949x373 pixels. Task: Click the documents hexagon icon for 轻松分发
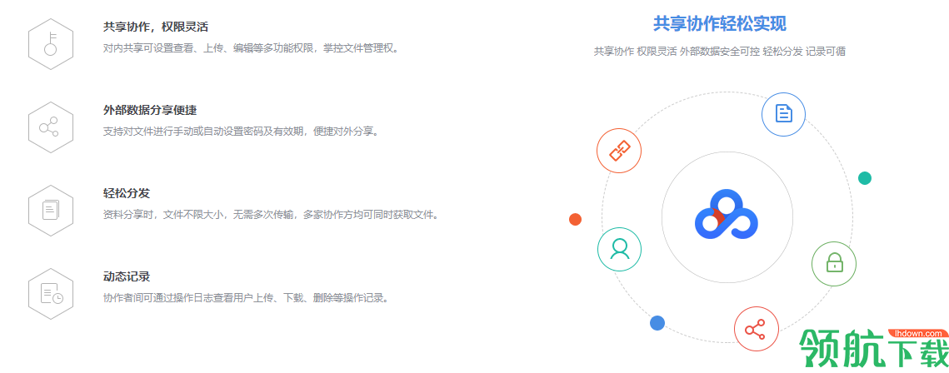point(51,211)
